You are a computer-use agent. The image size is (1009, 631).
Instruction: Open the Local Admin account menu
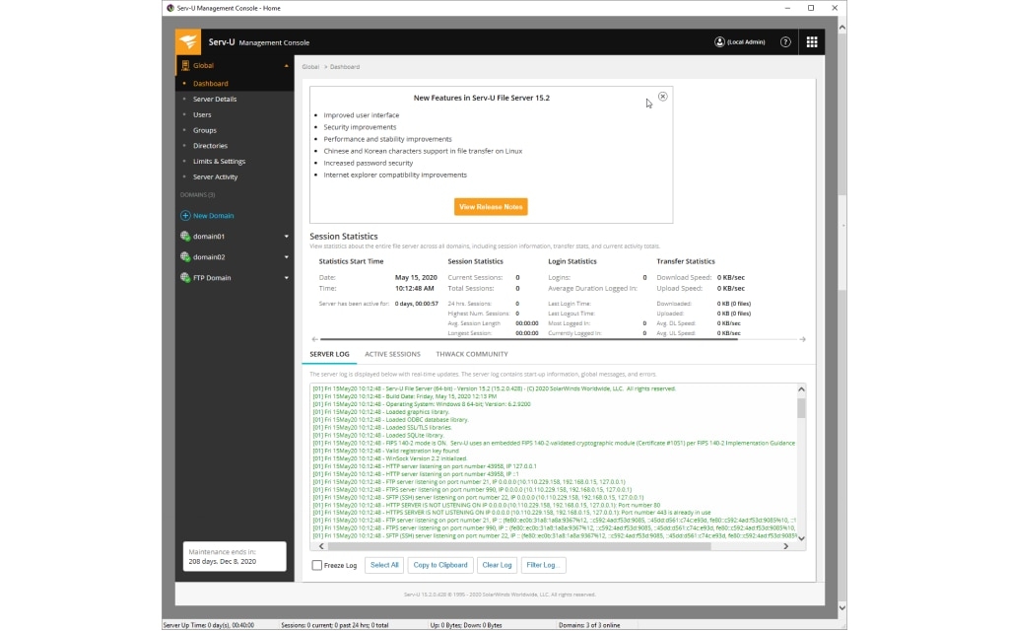[x=741, y=41]
